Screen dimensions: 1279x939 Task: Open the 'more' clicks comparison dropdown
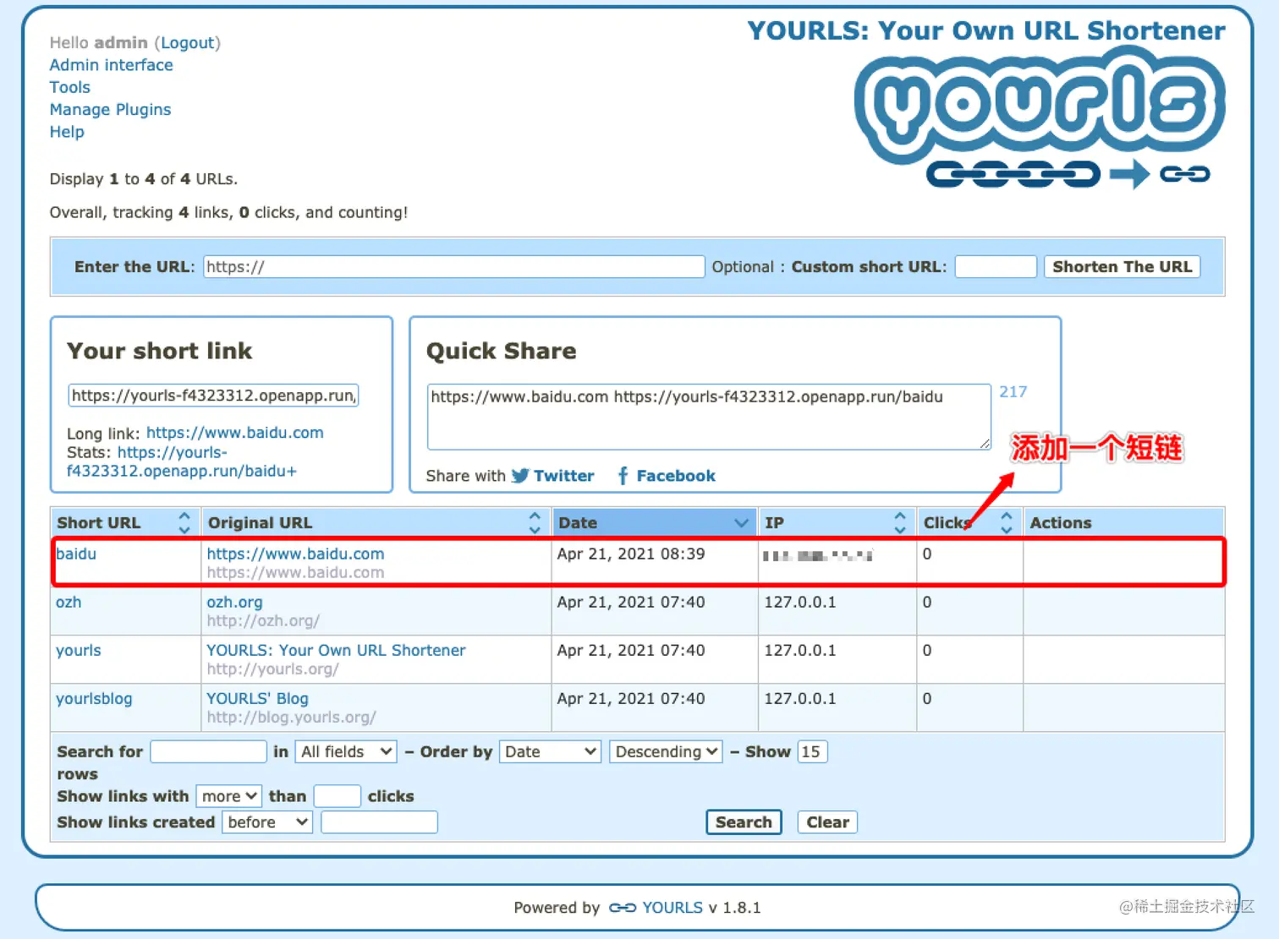pos(228,796)
